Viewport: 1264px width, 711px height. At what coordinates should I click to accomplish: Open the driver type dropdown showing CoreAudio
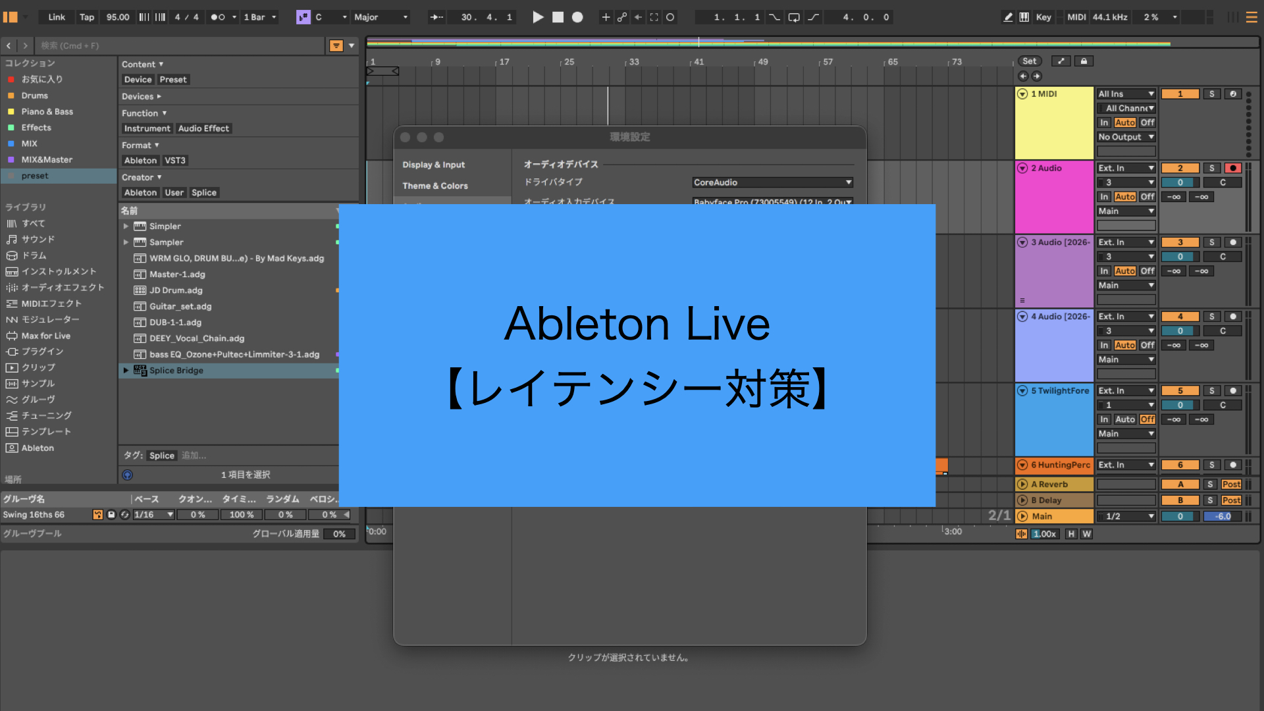pyautogui.click(x=772, y=182)
